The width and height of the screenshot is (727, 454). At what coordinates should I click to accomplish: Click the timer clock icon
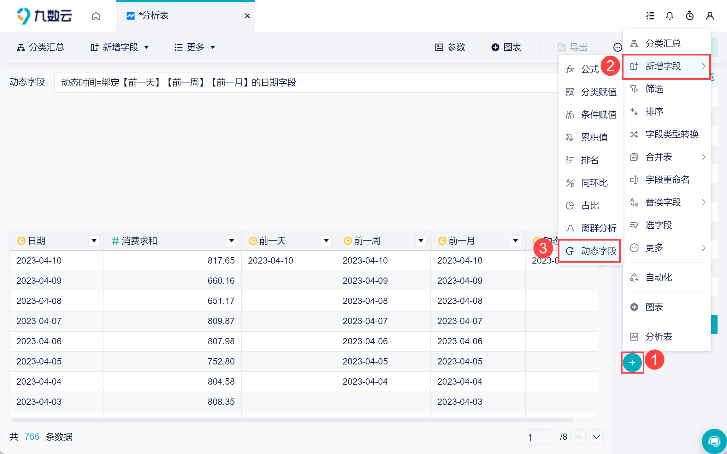689,16
